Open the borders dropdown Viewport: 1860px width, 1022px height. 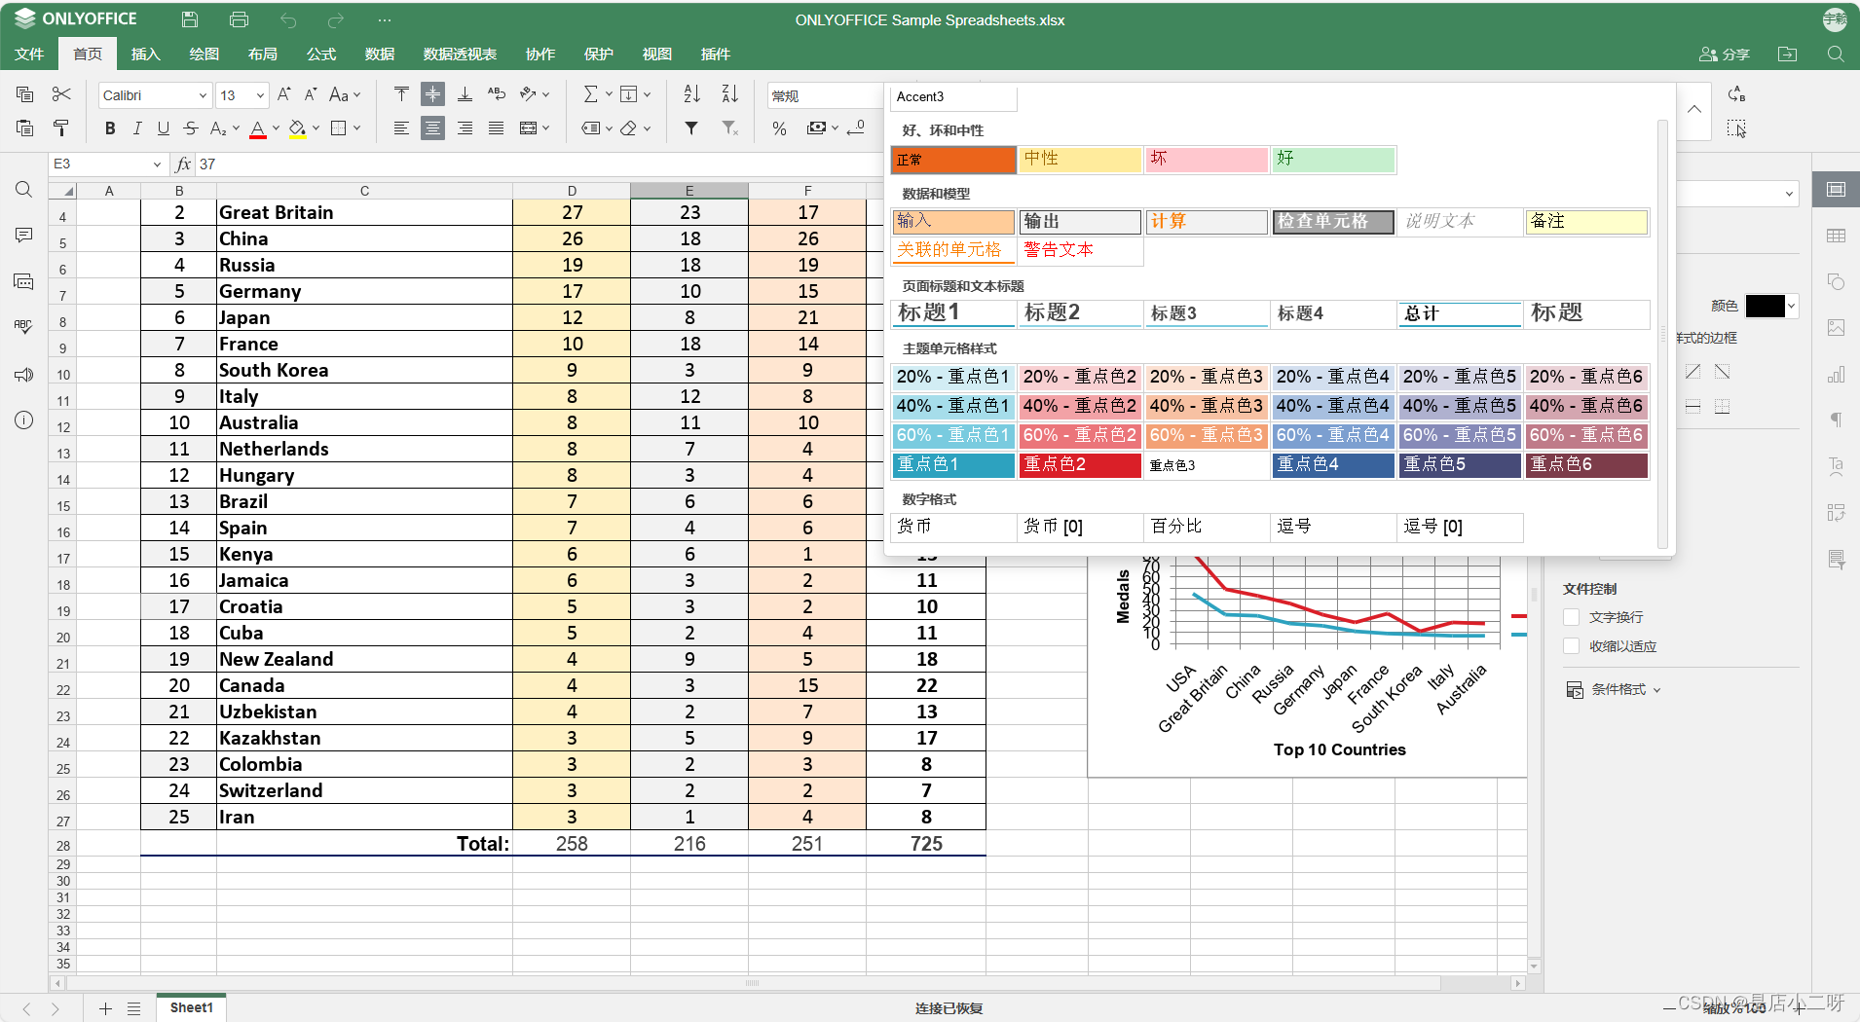[346, 128]
